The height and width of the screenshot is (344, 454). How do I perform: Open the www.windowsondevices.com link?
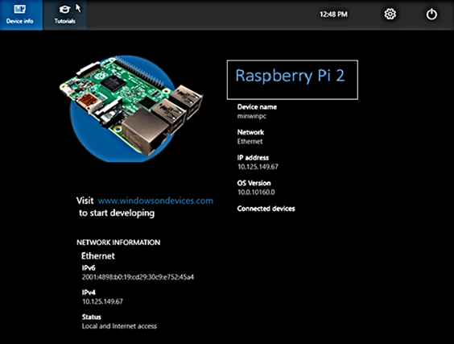point(155,201)
